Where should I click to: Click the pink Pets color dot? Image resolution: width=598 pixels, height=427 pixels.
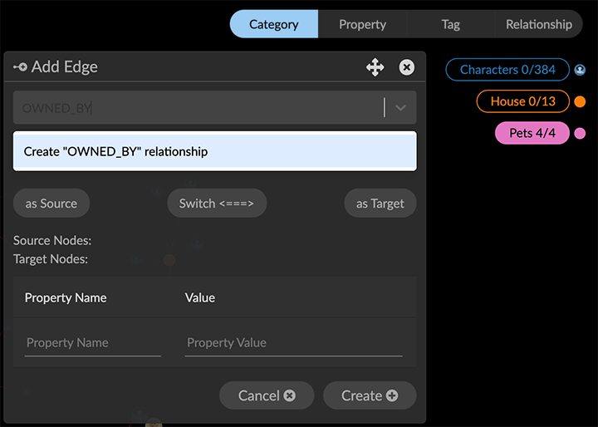[580, 134]
